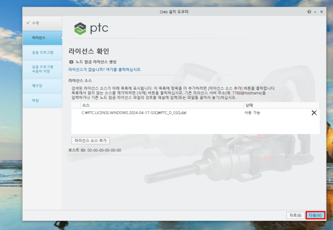Image resolution: width=333 pixels, height=230 pixels.
Task: Click the 사용 가능 status cell
Action: 252,113
